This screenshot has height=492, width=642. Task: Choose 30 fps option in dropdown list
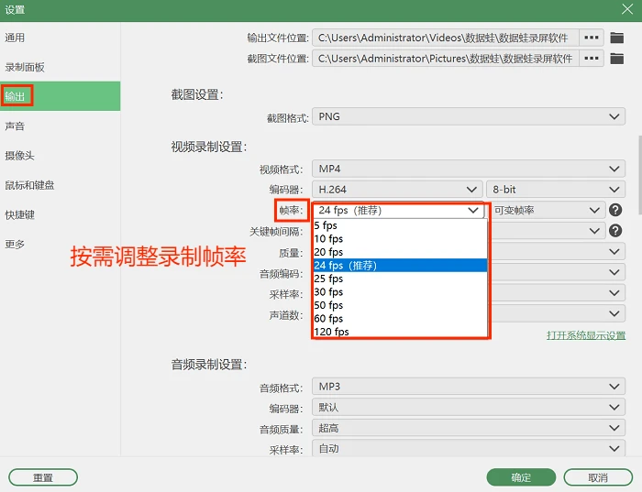(x=401, y=291)
